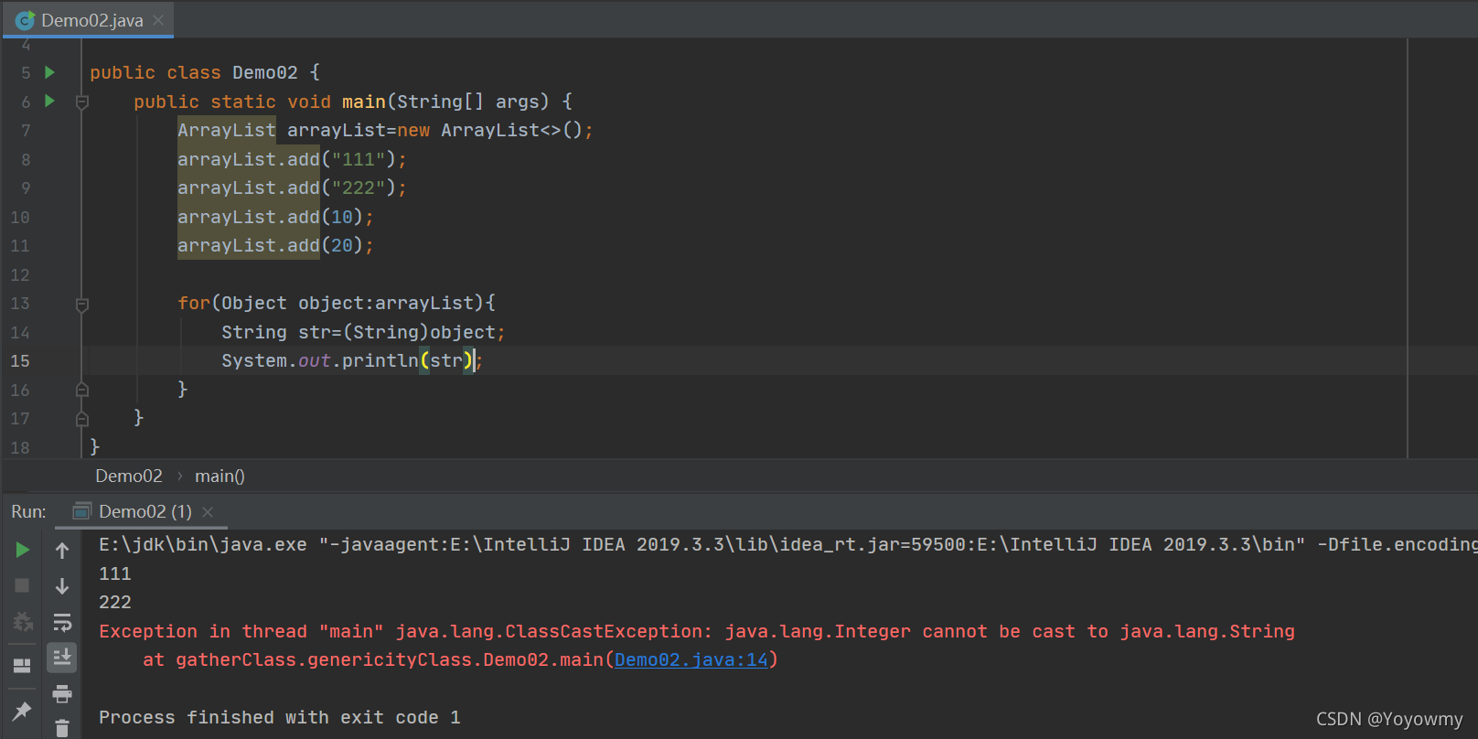Click the Restore Layout icon in run panel
Viewport: 1478px width, 739px height.
point(22,665)
